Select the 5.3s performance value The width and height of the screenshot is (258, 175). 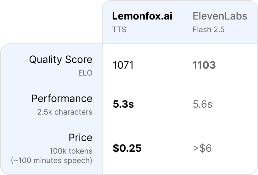(123, 104)
